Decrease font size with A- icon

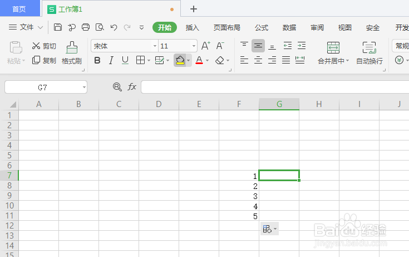pos(220,46)
